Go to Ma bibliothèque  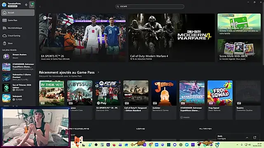click(18, 28)
